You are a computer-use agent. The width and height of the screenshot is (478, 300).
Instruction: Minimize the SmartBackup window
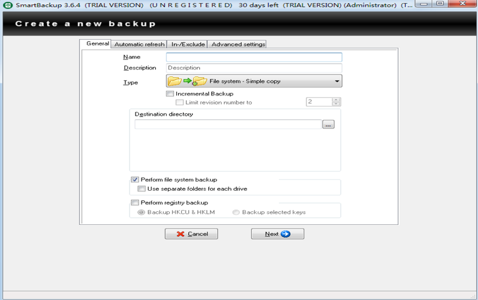[424, 4]
